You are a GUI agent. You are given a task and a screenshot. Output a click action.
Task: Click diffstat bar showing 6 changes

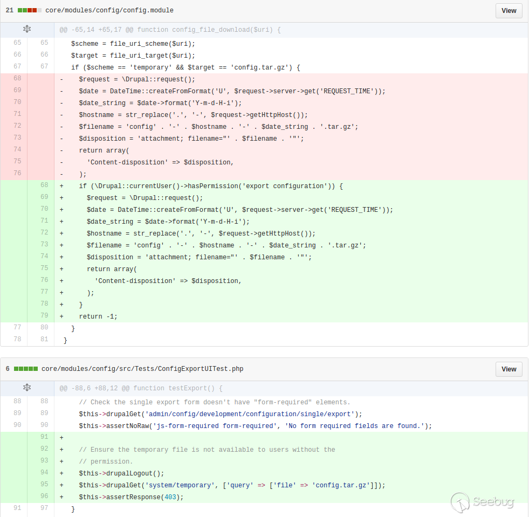[x=25, y=369]
